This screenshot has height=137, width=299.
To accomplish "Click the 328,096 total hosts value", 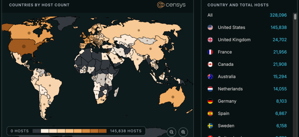I will (278, 15).
